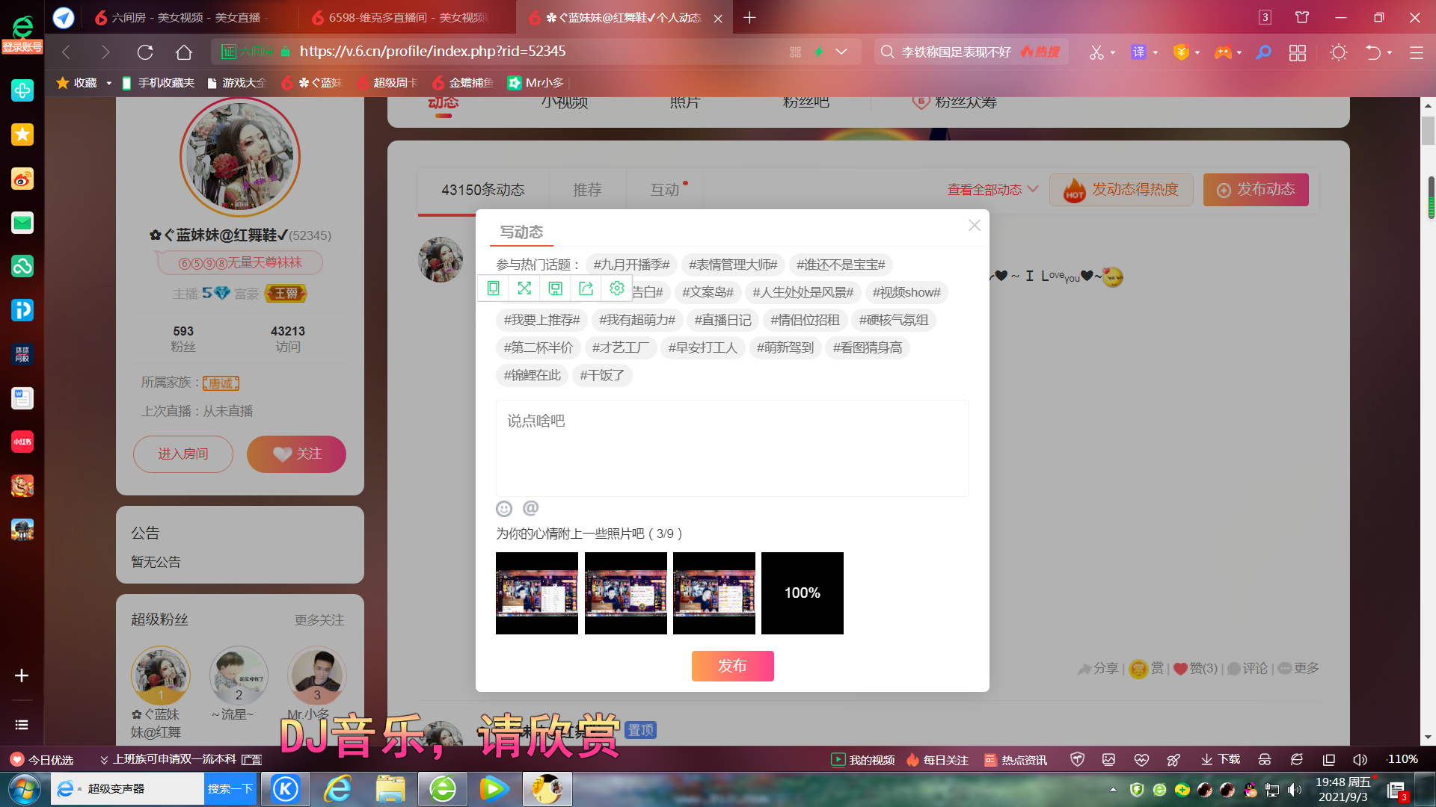
Task: Click the 100% uploading photo thumbnail
Action: pyautogui.click(x=803, y=593)
